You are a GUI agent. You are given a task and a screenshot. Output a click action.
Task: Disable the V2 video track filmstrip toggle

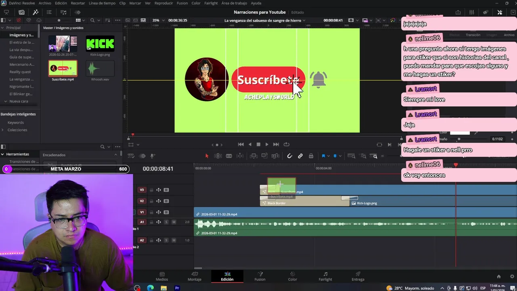(x=166, y=201)
